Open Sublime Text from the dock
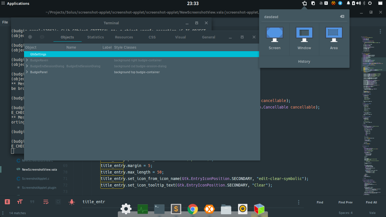Image resolution: width=386 pixels, height=217 pixels. coord(176,209)
